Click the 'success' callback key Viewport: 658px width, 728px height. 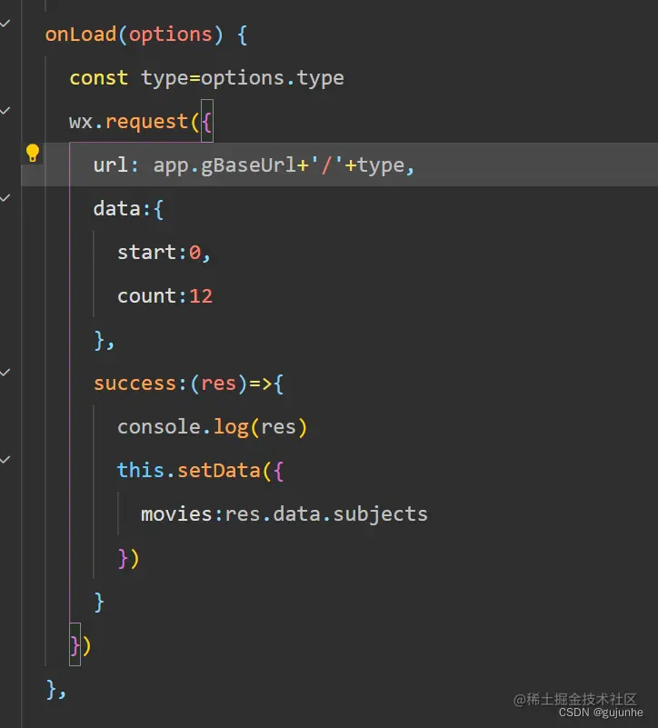click(x=135, y=384)
